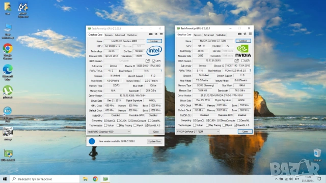This screenshot has height=183, width=326.
Task: Switch to Advanced tab in NVIDIA window
Action: [209, 35]
